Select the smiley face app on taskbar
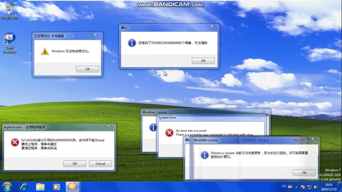 [x=72, y=187]
